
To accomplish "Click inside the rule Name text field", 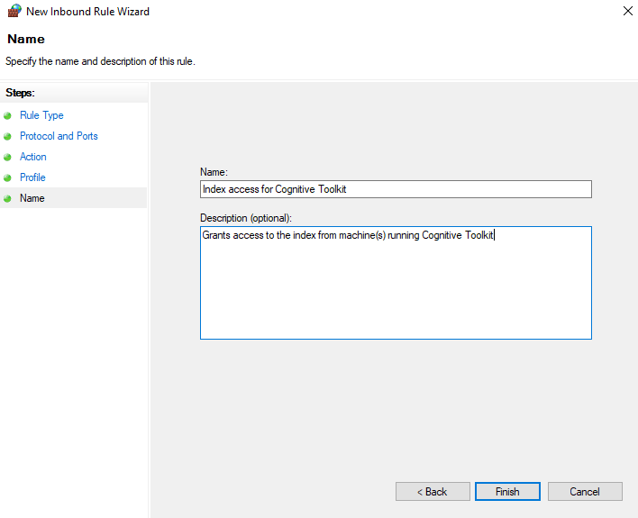I will click(396, 189).
